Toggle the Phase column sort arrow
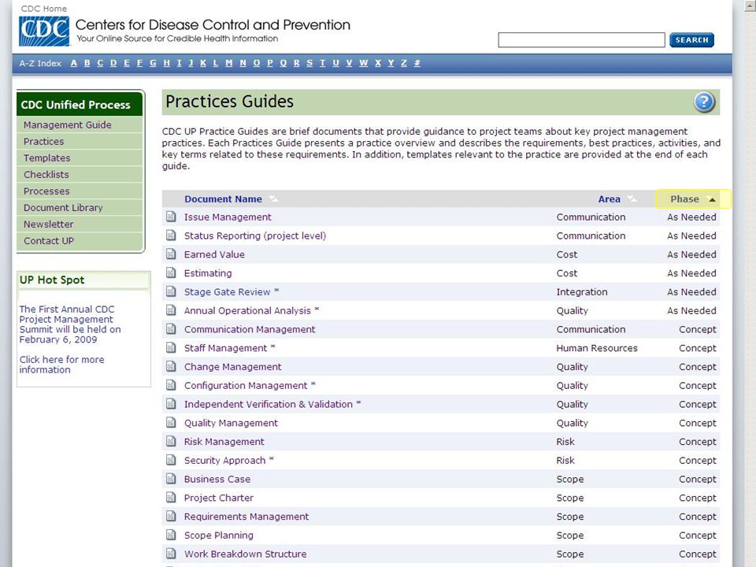Screen dimensions: 756x567 [x=712, y=199]
